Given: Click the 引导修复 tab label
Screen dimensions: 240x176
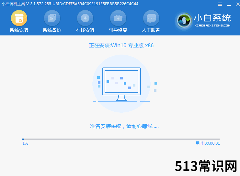Looking at the screenshot, I should (118, 30).
